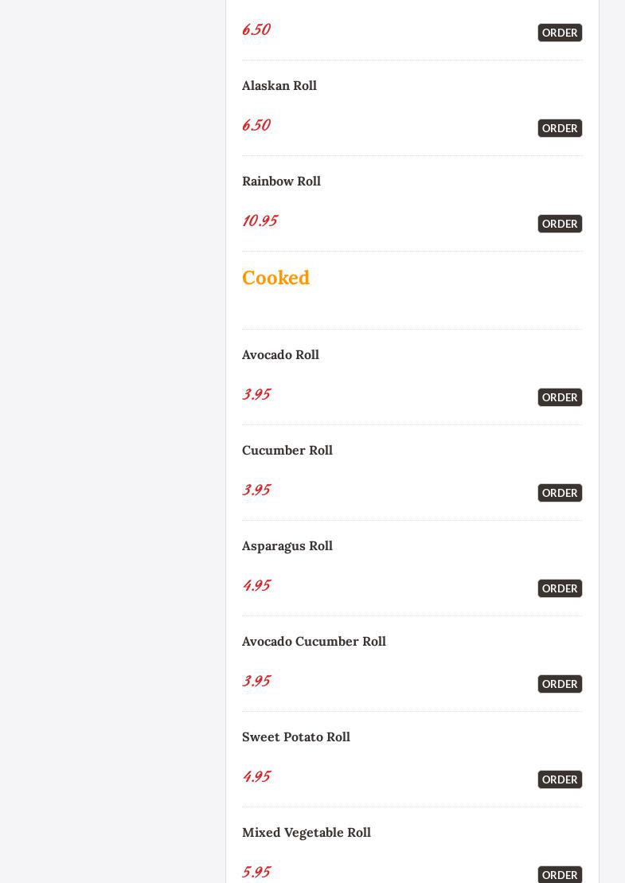Click ORDER for Sweet Potato Roll

560,779
